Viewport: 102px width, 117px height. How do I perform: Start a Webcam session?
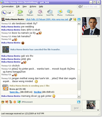(x=30, y=13)
